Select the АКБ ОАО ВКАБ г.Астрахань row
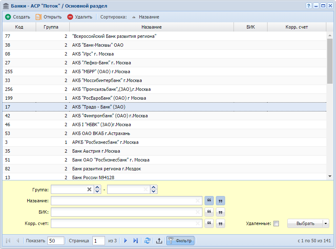The width and height of the screenshot is (336, 249). click(x=164, y=133)
